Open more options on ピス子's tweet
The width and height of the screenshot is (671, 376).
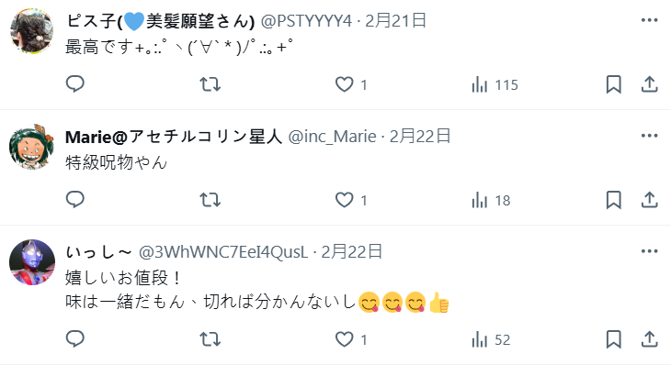(x=649, y=20)
